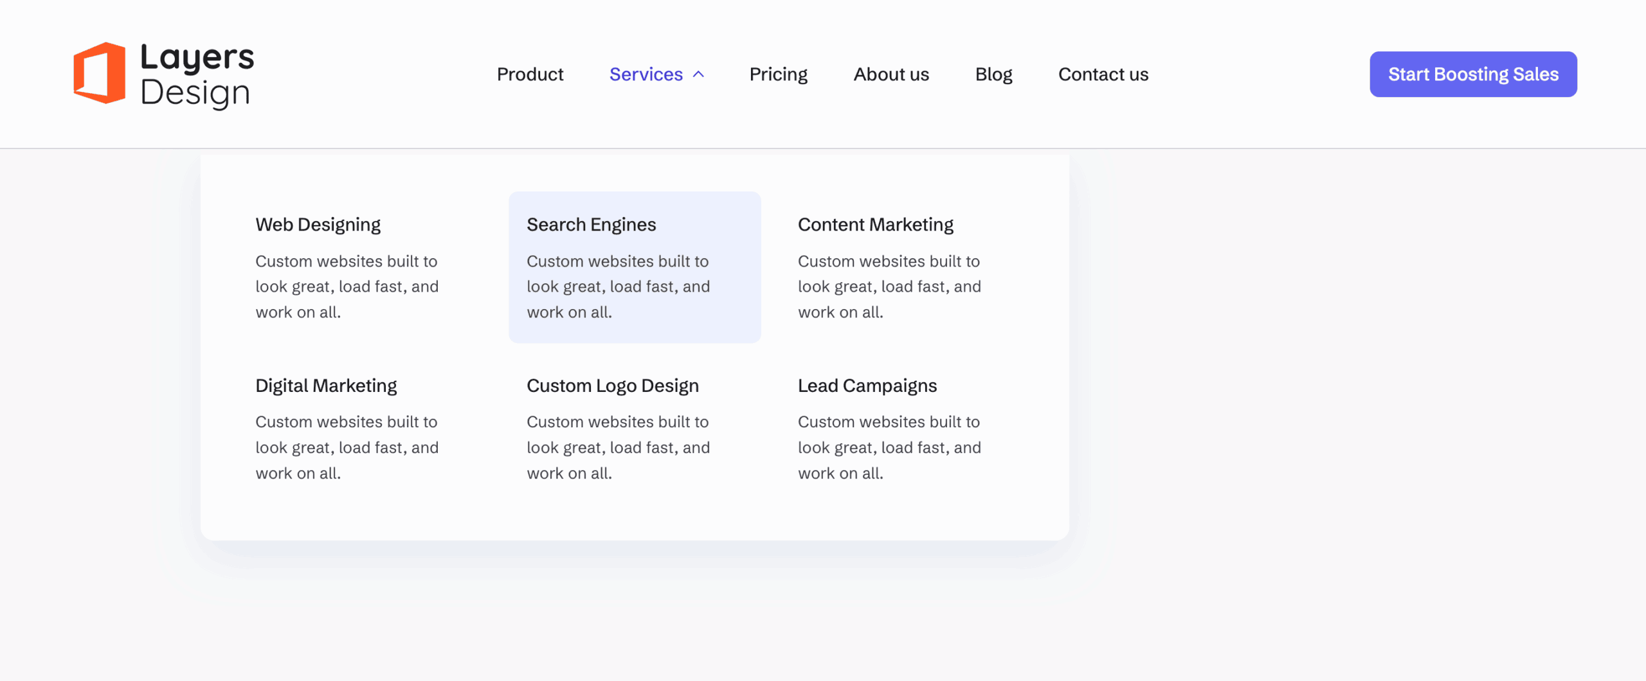Screen dimensions: 1646x681
Task: Open the Custom Logo Design heading
Action: [612, 385]
